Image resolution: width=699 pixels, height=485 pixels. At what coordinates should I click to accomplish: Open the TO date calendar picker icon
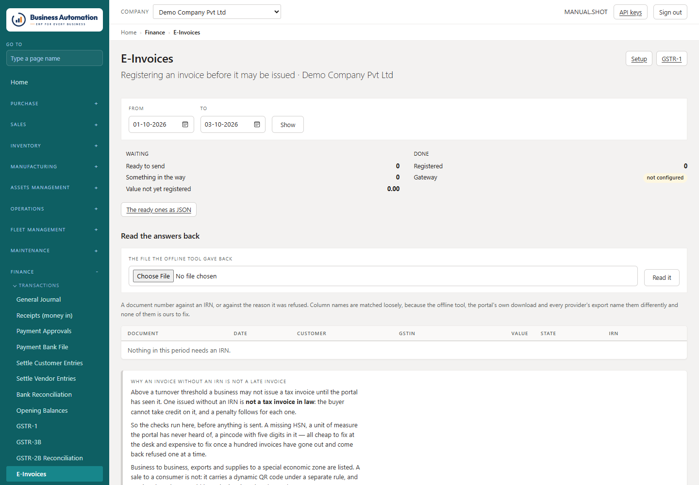coord(257,125)
